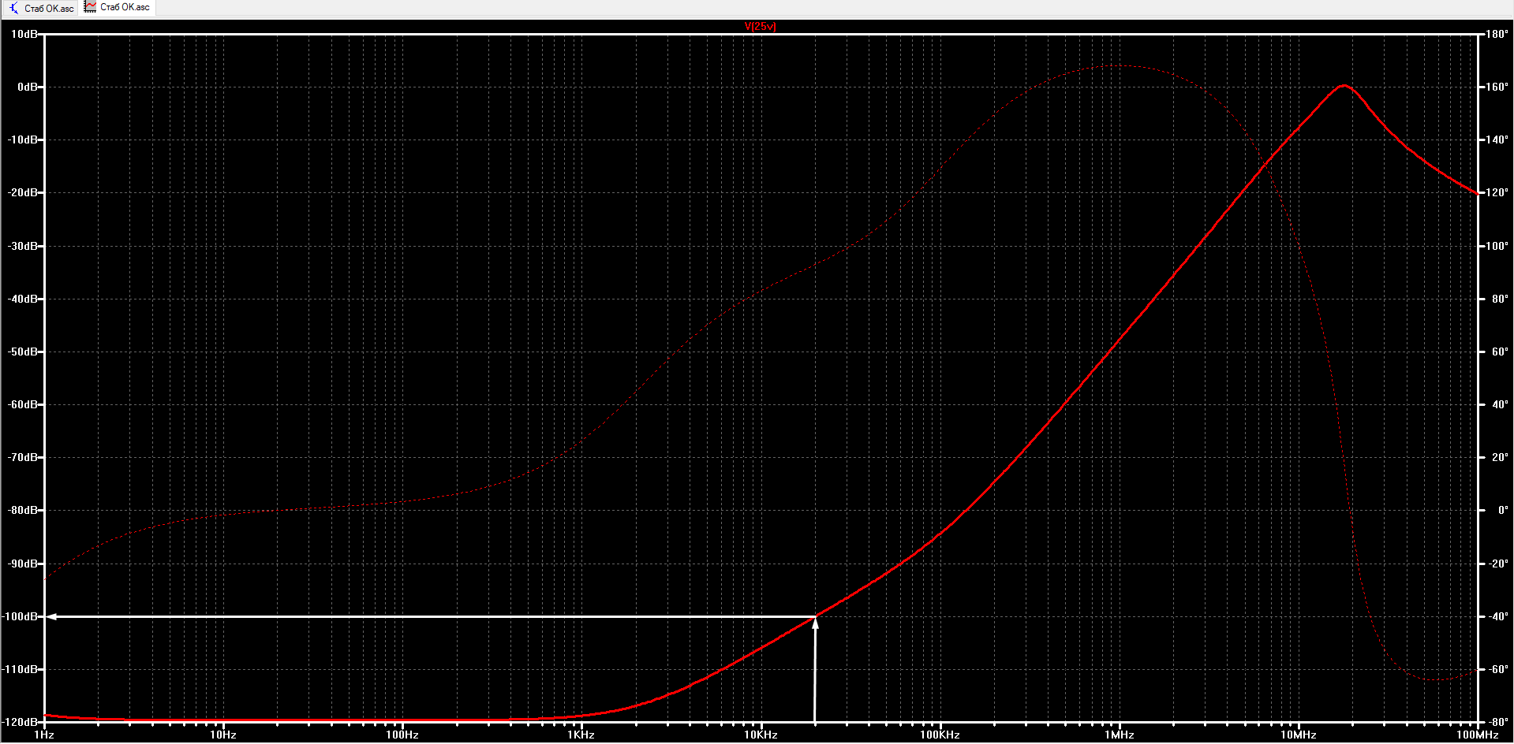Viewport: 1514px width, 744px height.
Task: Click the "-80dB" magnitude axis label
Action: 22,510
